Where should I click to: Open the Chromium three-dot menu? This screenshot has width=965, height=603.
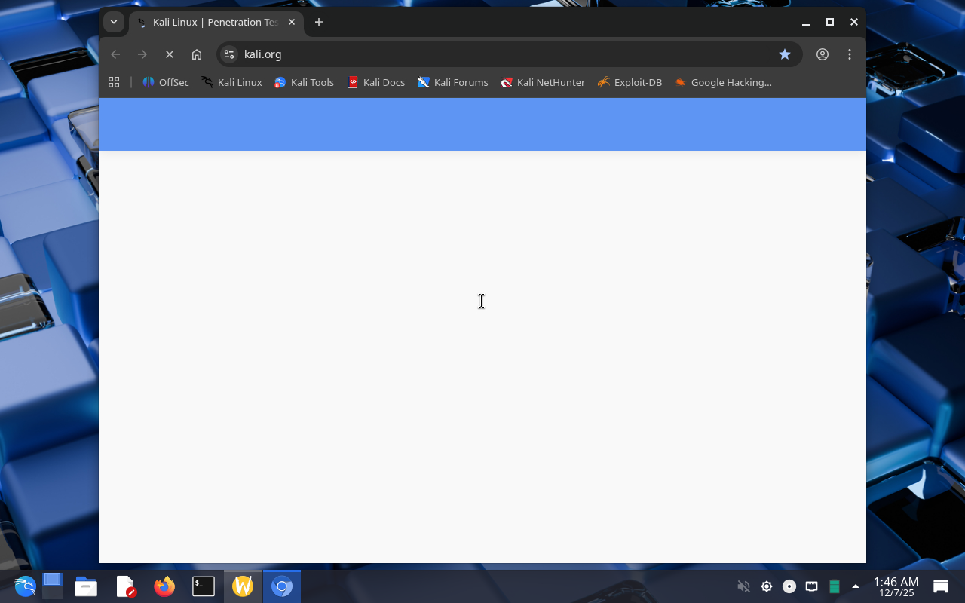pos(850,54)
